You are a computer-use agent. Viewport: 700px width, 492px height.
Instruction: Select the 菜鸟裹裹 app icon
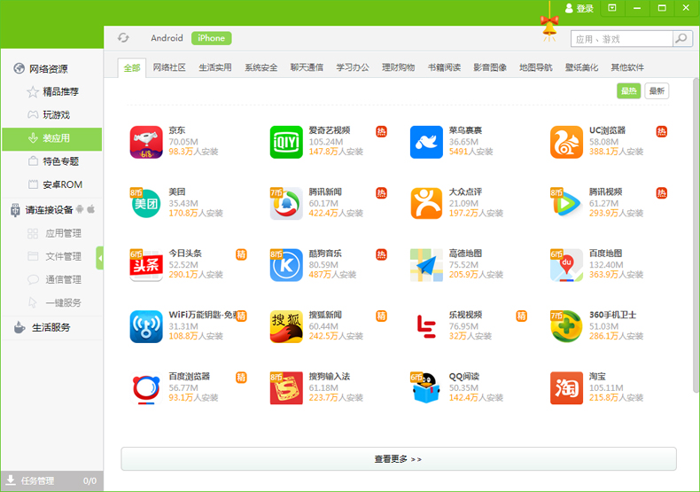[x=426, y=143]
